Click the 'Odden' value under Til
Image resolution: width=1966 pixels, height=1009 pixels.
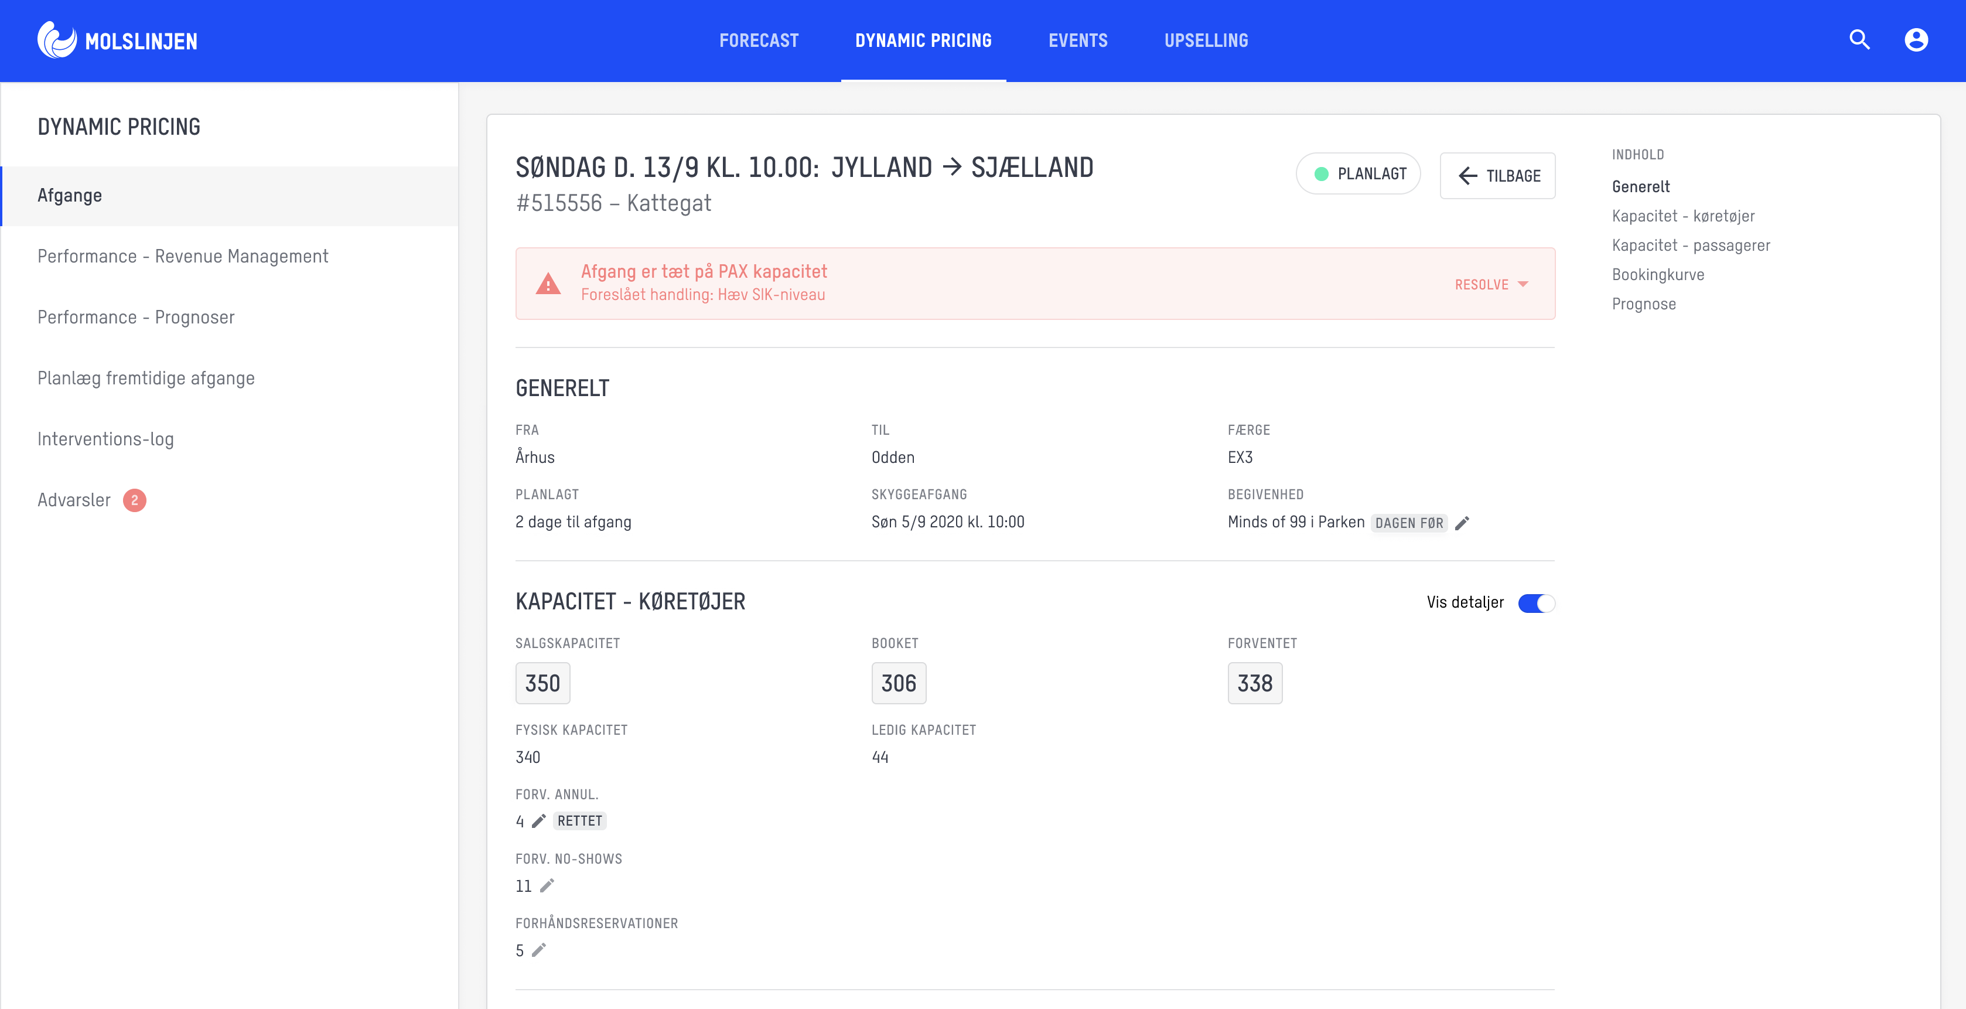[893, 457]
